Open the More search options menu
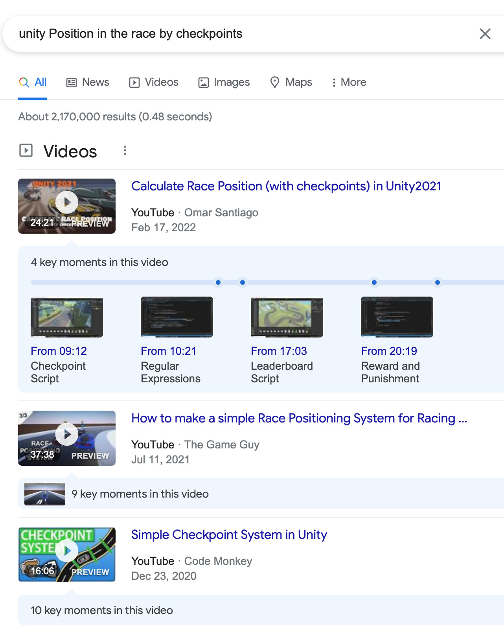Viewport: 504px width, 627px height. [x=349, y=82]
